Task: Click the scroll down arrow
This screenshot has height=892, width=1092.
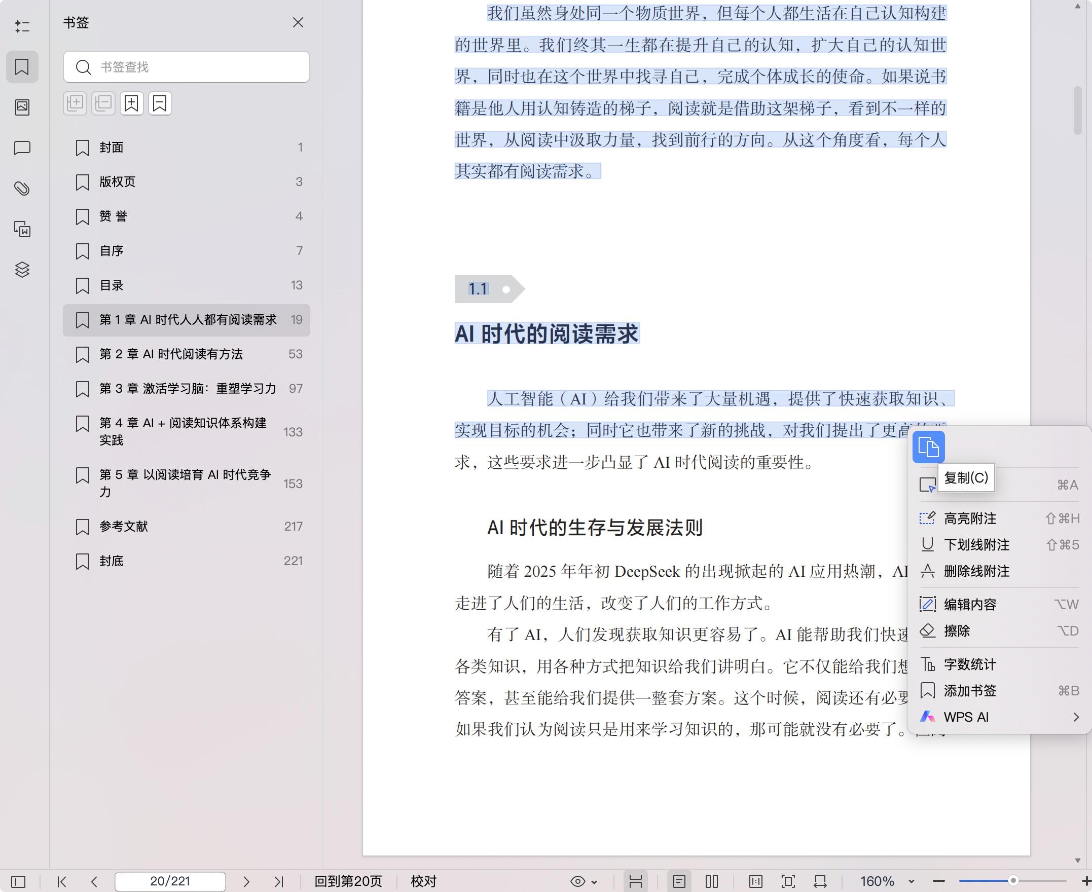Action: 1078,861
